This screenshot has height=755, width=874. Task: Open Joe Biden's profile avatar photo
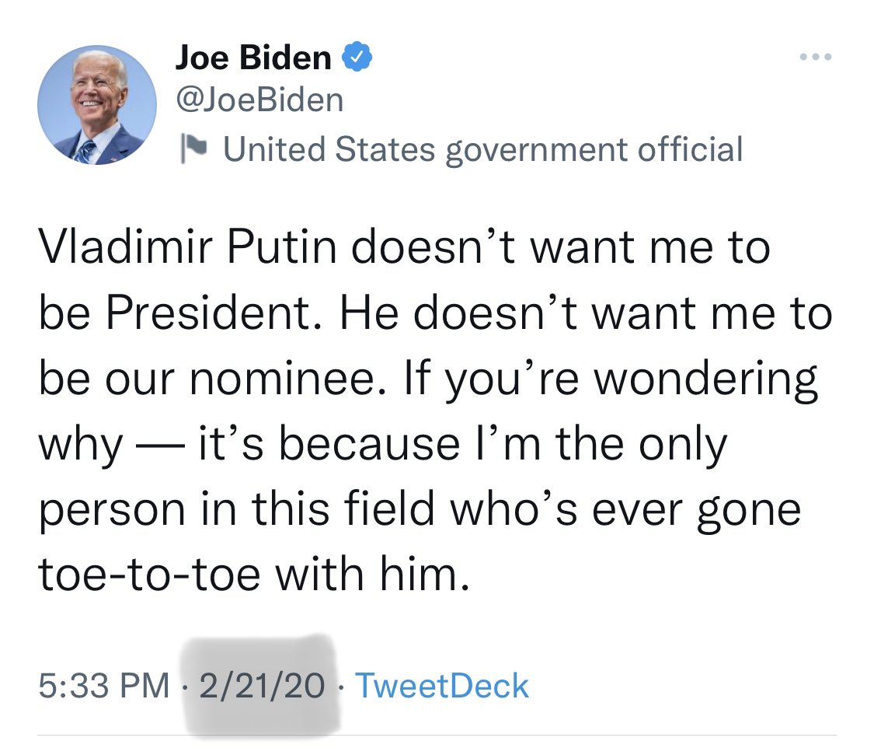tap(98, 105)
